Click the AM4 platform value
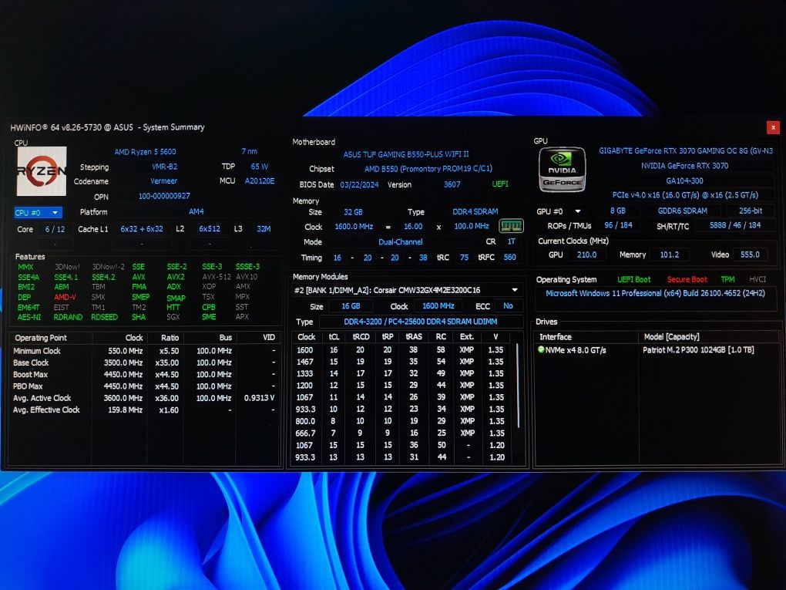This screenshot has height=590, width=786. 196,212
